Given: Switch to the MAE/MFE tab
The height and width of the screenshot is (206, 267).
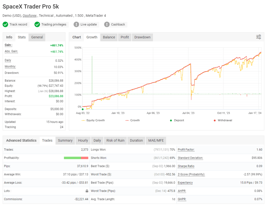Looking at the screenshot, I should click(x=156, y=140).
